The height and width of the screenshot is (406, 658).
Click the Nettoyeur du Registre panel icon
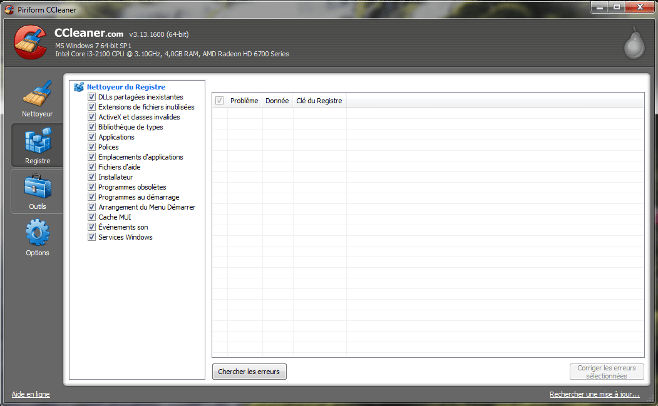click(78, 86)
